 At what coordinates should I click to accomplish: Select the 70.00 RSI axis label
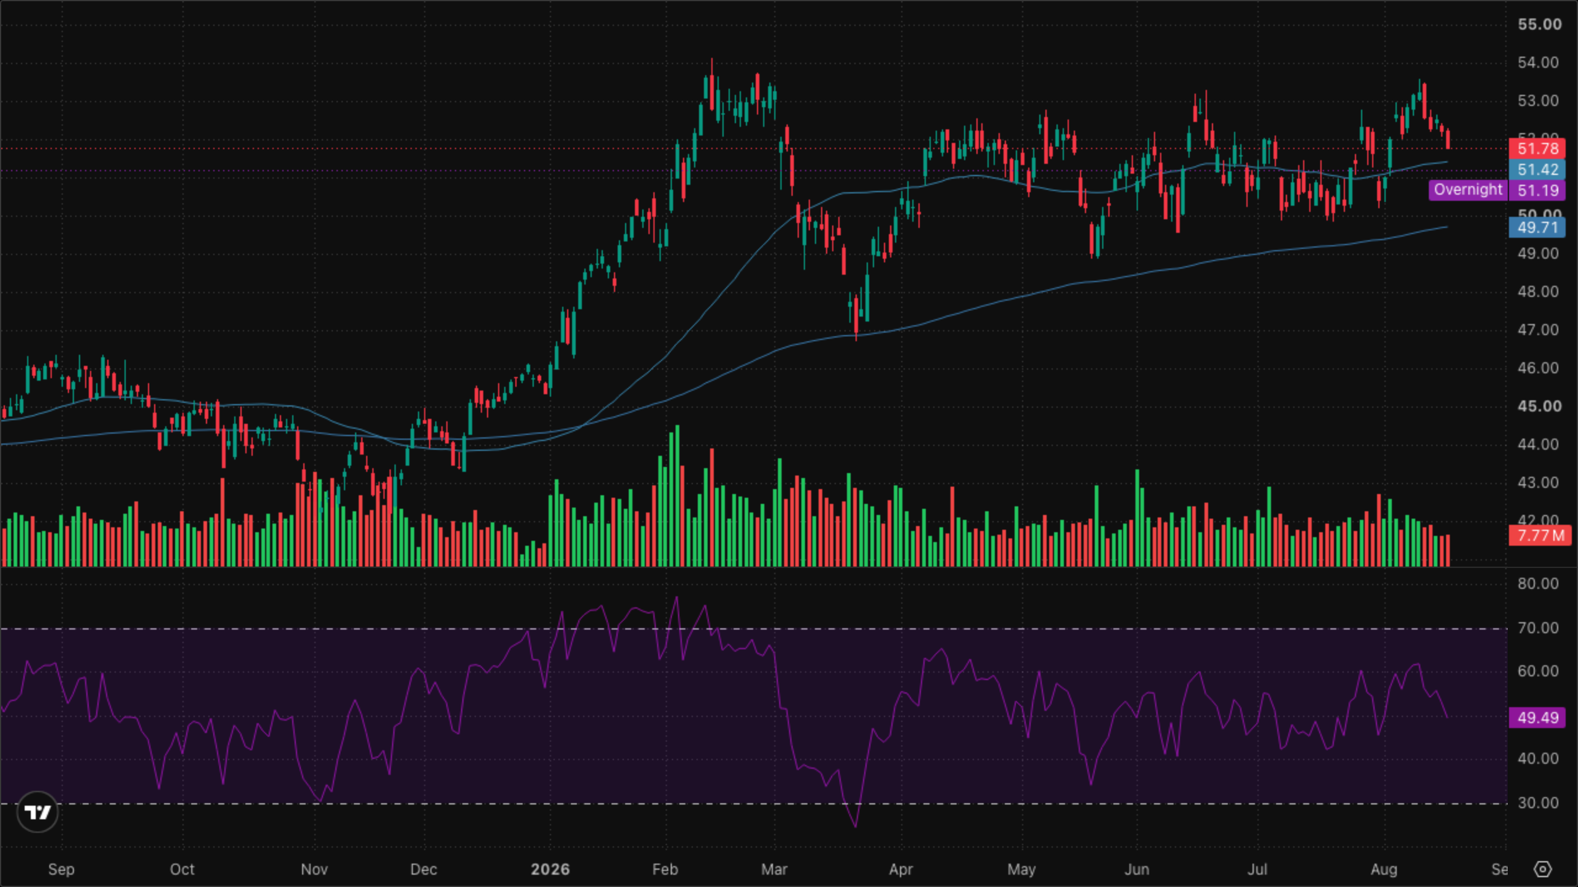point(1538,628)
